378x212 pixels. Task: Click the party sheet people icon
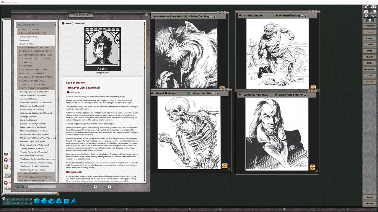(374, 6)
